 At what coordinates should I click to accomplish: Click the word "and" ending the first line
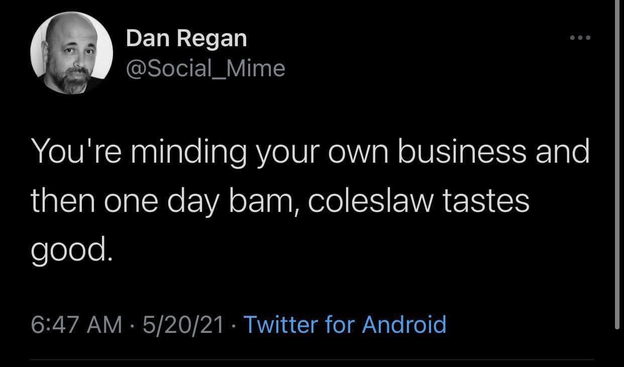click(x=558, y=153)
